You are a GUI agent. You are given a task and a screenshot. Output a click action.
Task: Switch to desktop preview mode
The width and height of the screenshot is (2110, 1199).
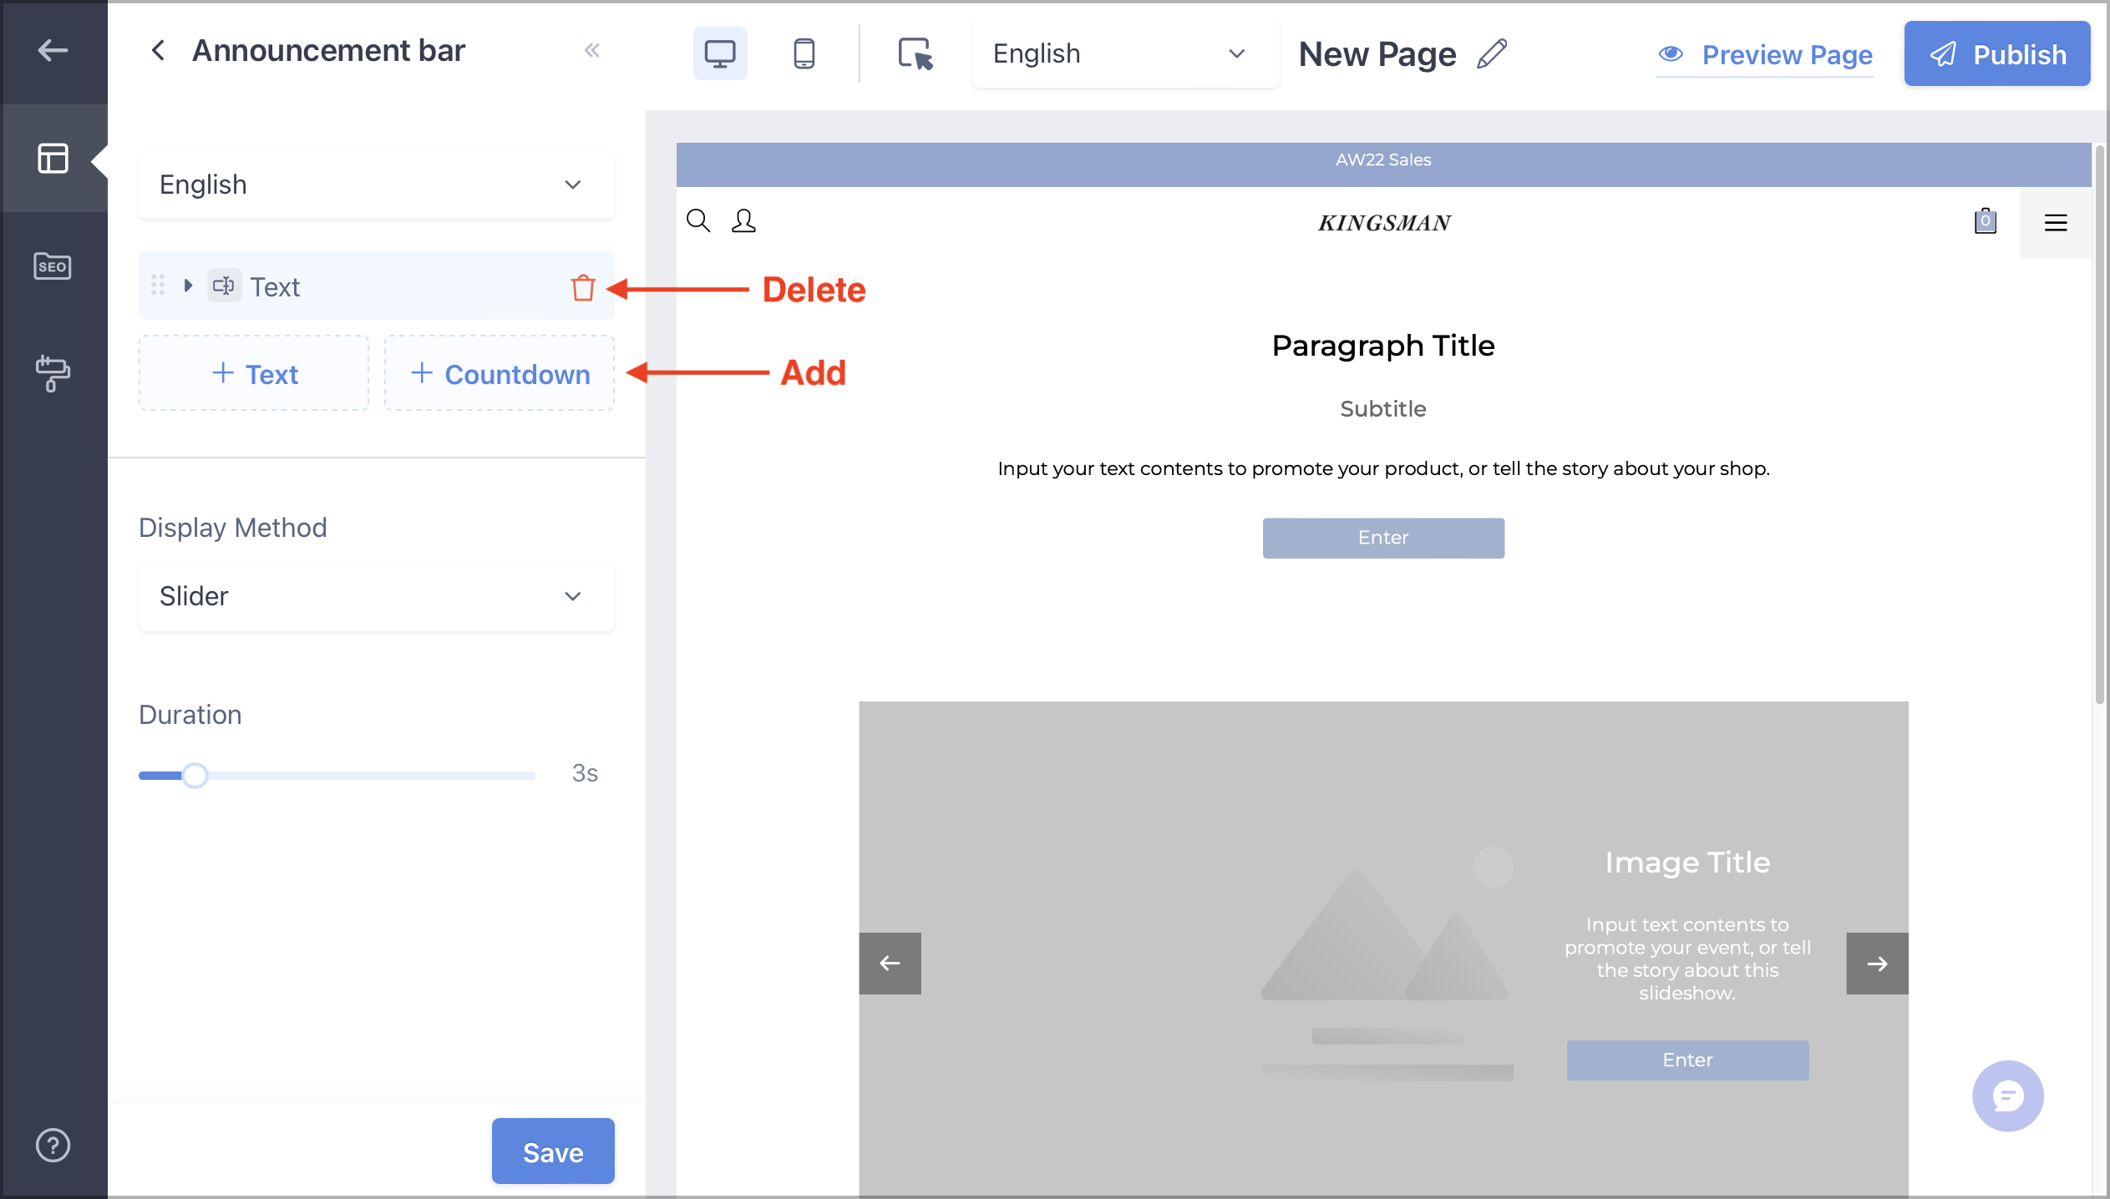(x=718, y=53)
